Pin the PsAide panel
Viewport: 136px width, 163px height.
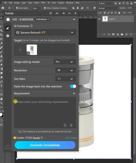tap(64, 13)
